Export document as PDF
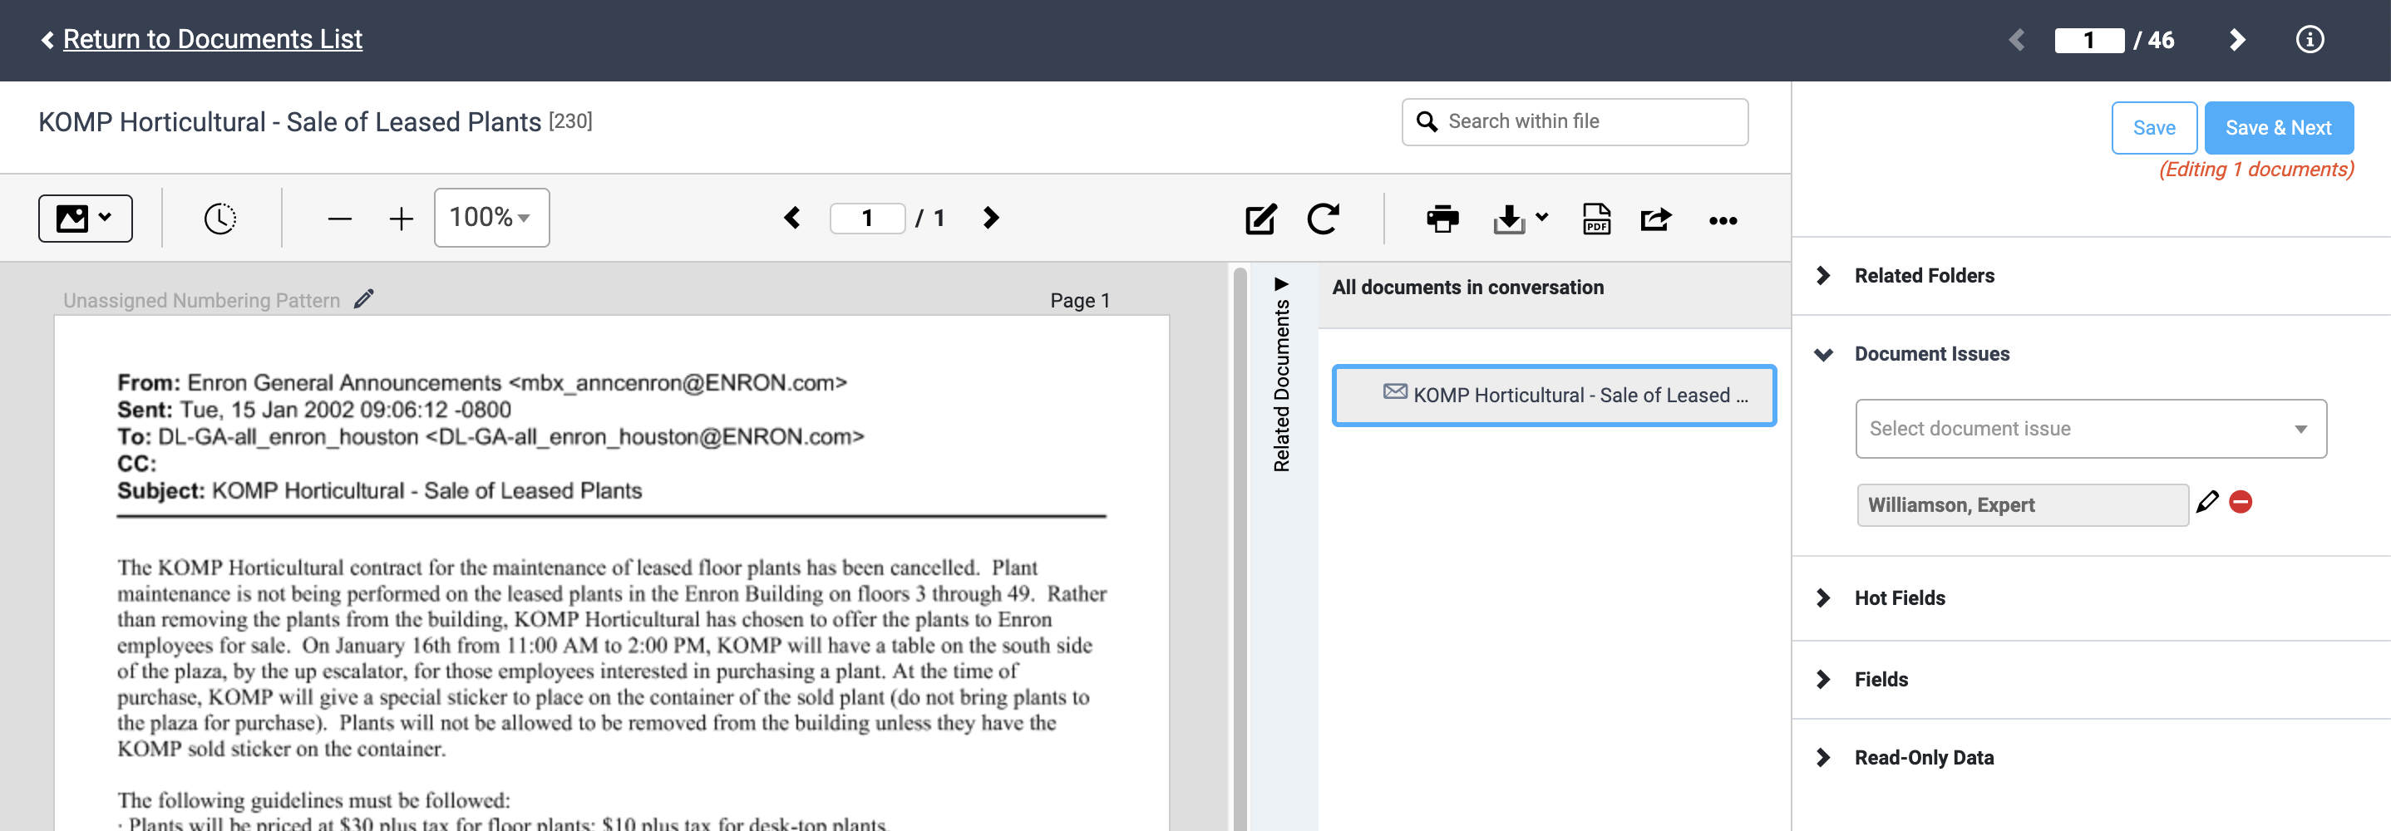The width and height of the screenshot is (2391, 831). (1596, 219)
